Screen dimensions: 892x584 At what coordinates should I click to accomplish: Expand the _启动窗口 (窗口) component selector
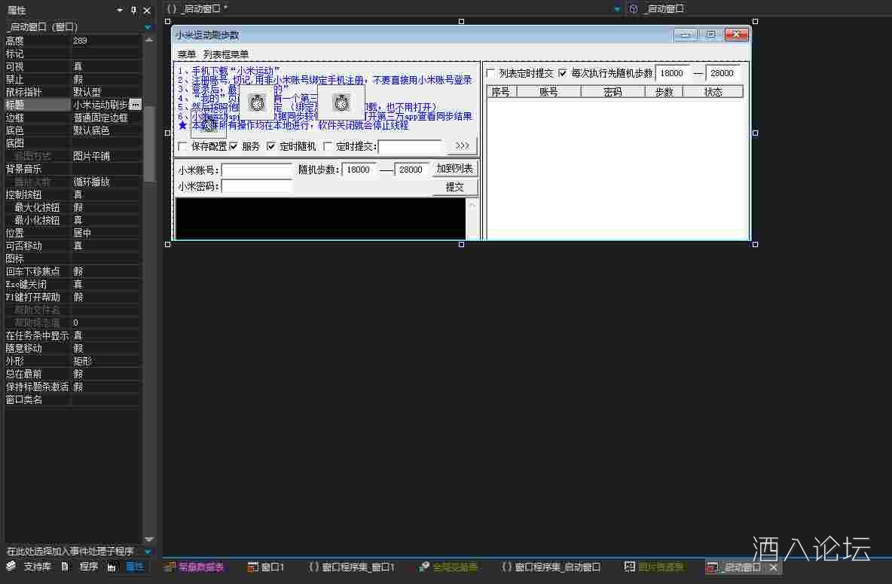click(148, 27)
